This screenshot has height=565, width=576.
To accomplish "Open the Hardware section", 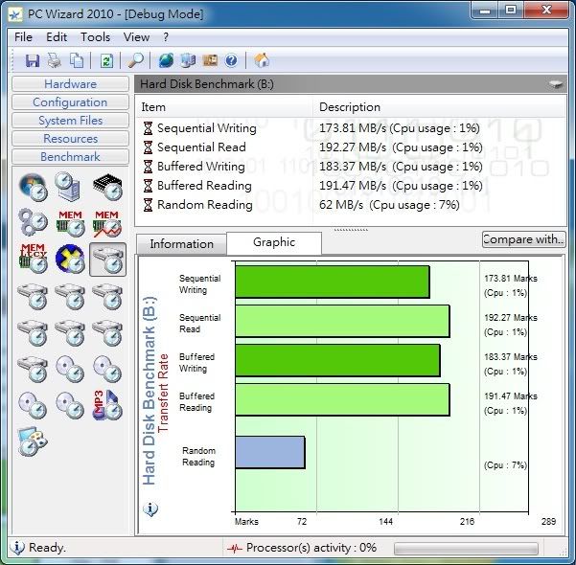I will (70, 83).
